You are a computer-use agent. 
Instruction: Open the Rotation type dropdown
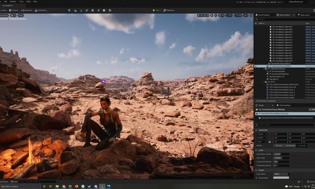pos(262,138)
